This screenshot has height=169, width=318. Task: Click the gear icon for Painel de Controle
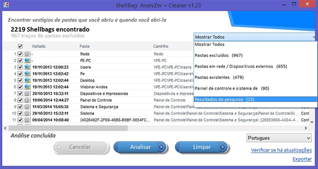pyautogui.click(x=27, y=100)
